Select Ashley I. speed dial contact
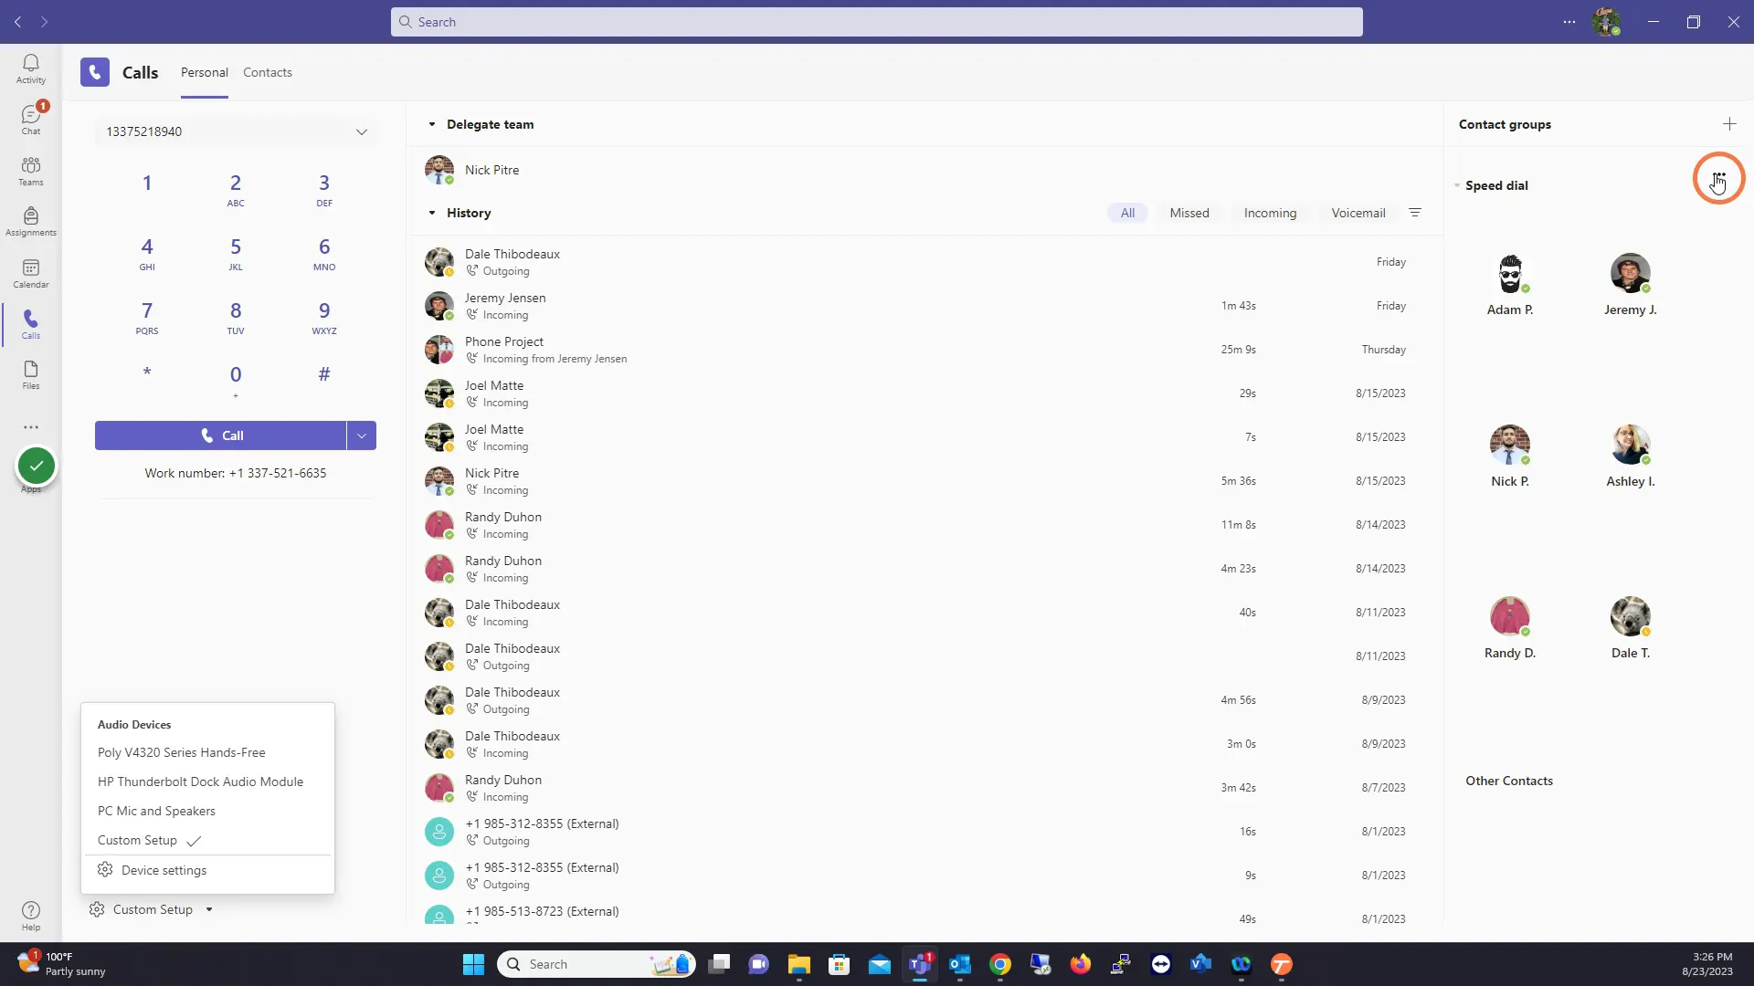Image resolution: width=1754 pixels, height=986 pixels. pos(1631,456)
